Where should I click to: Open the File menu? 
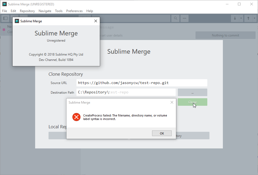point(4,11)
